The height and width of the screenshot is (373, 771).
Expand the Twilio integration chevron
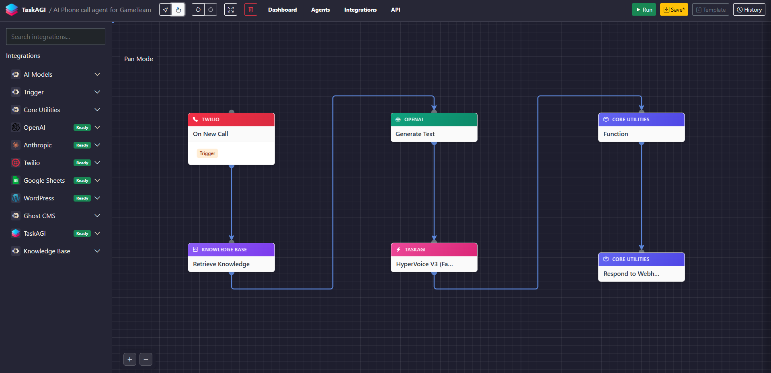[x=97, y=163]
